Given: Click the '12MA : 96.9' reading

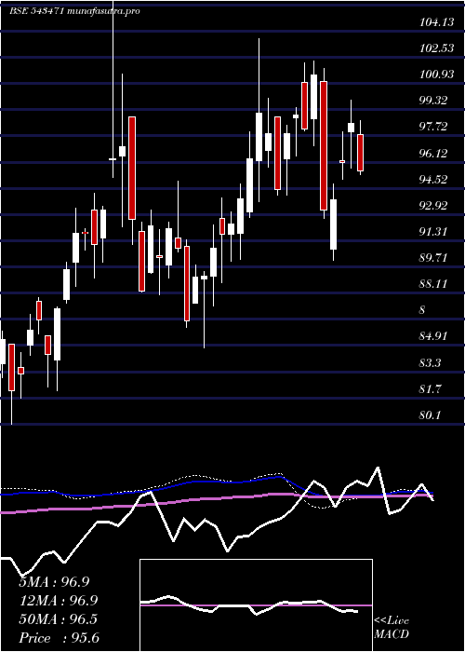Looking at the screenshot, I should [58, 601].
